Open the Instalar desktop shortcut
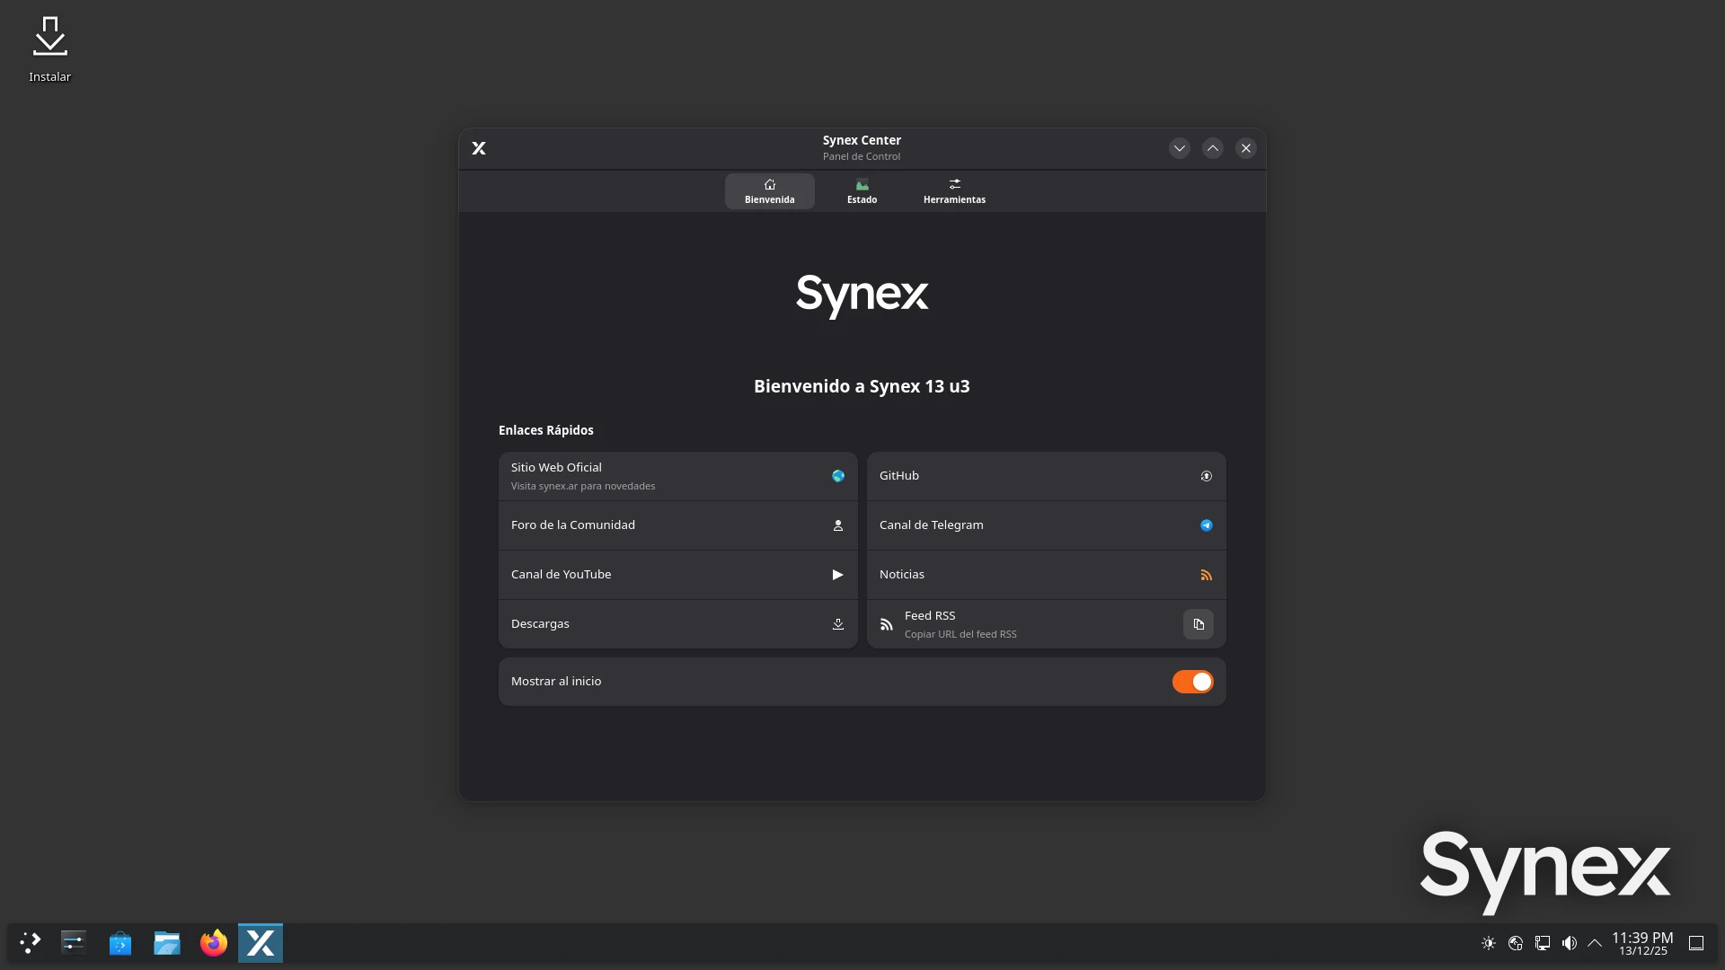Image resolution: width=1725 pixels, height=970 pixels. [x=50, y=49]
